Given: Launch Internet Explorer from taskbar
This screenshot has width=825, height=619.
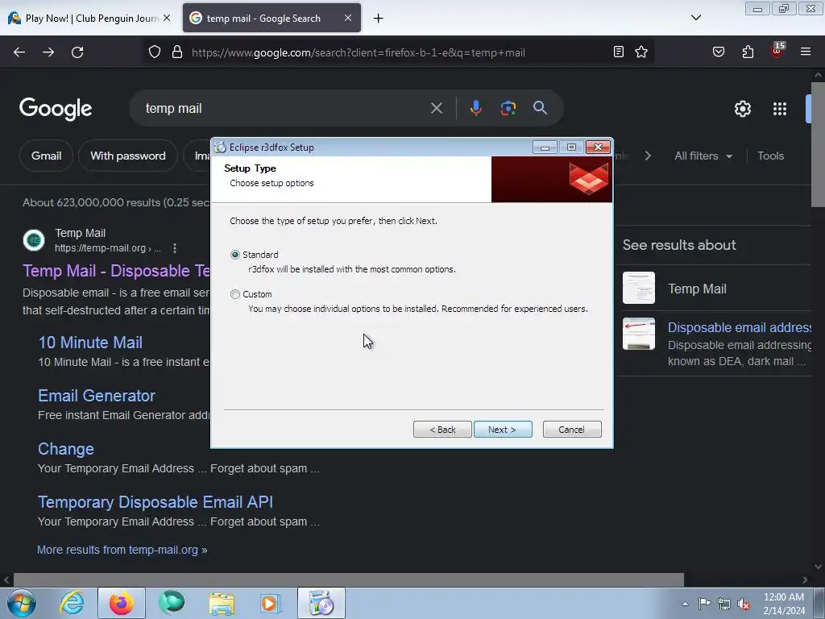Looking at the screenshot, I should [72, 603].
